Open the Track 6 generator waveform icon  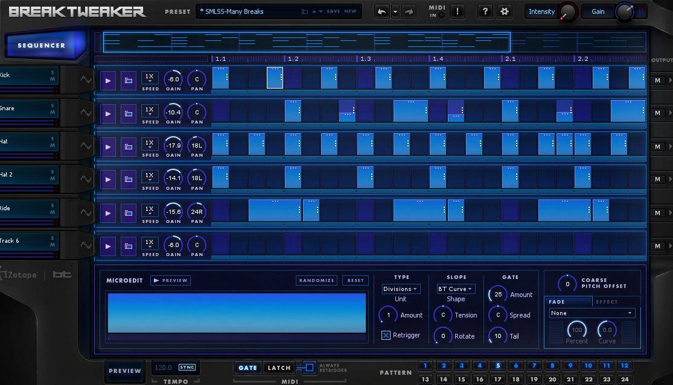[x=86, y=245]
